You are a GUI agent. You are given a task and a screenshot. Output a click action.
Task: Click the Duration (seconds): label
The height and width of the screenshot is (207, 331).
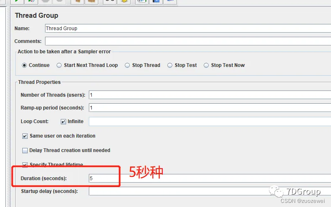tap(44, 178)
